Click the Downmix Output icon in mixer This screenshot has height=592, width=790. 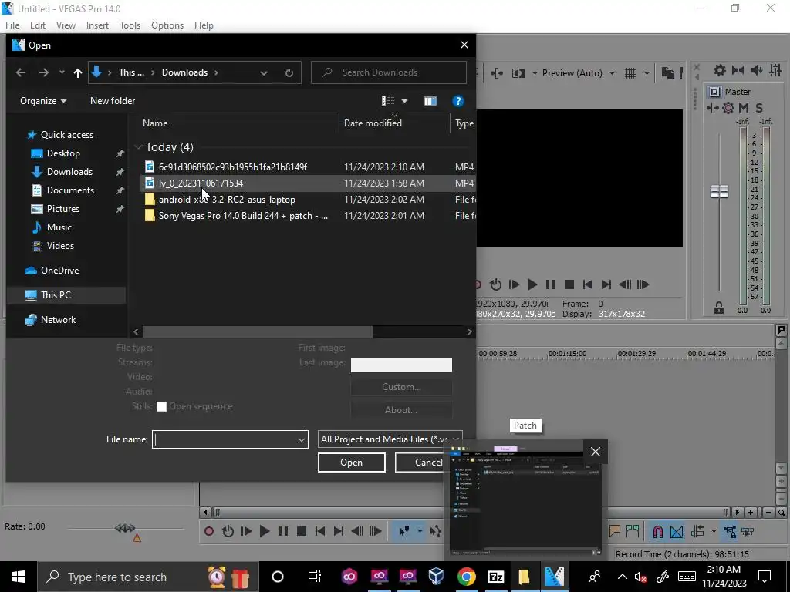[x=738, y=70]
